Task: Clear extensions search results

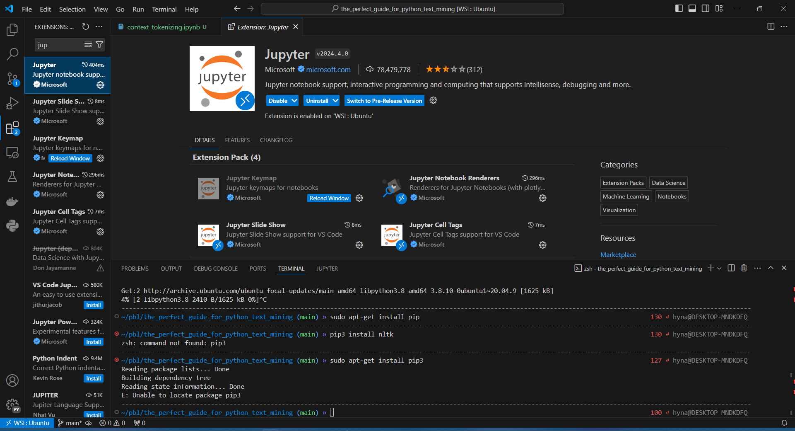Action: pos(88,45)
